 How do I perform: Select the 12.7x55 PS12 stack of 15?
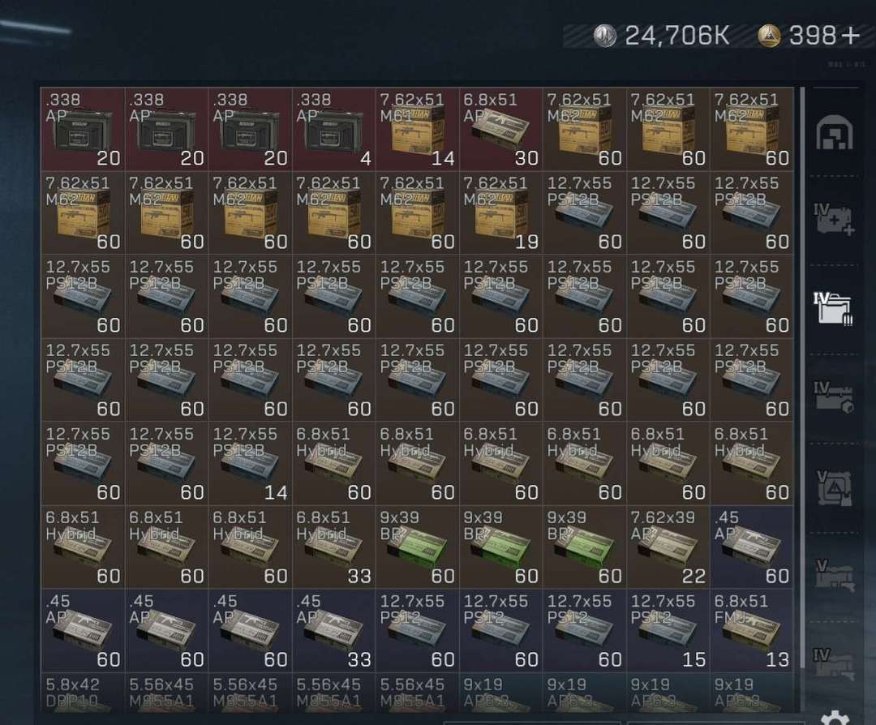coord(668,631)
